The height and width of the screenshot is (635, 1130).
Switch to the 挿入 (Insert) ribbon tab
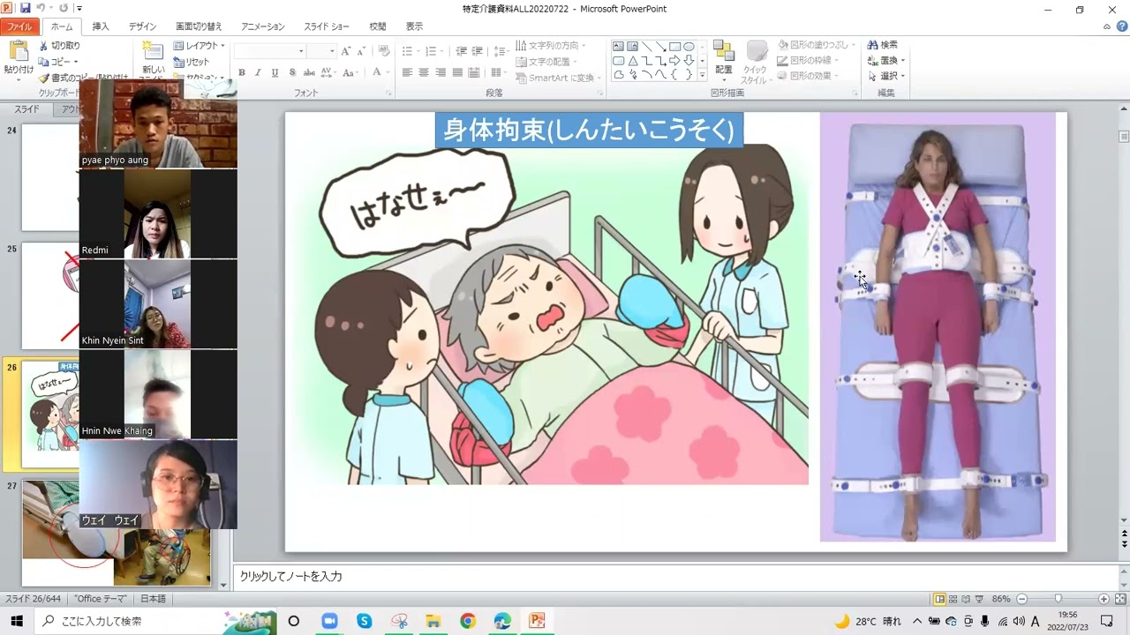pyautogui.click(x=101, y=26)
